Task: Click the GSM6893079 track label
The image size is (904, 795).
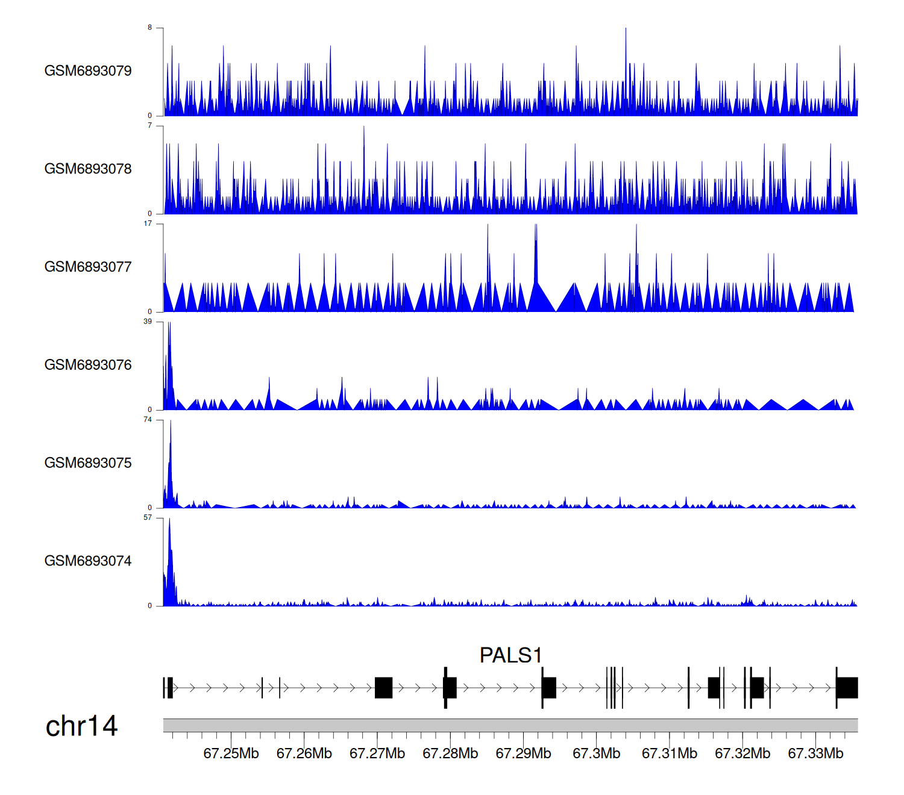Action: coord(88,71)
